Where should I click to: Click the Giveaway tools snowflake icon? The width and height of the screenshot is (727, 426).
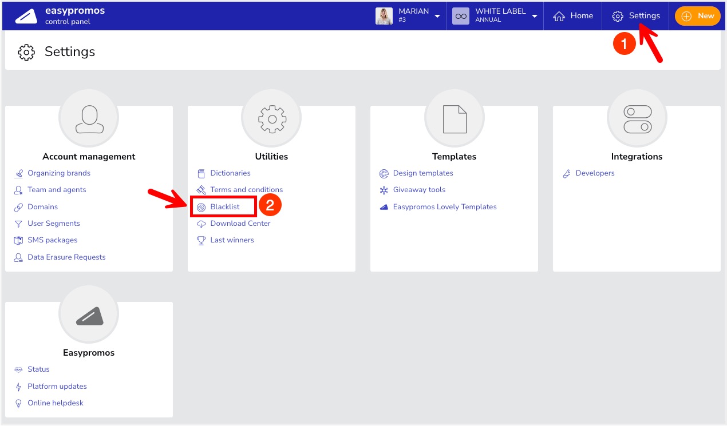(384, 190)
